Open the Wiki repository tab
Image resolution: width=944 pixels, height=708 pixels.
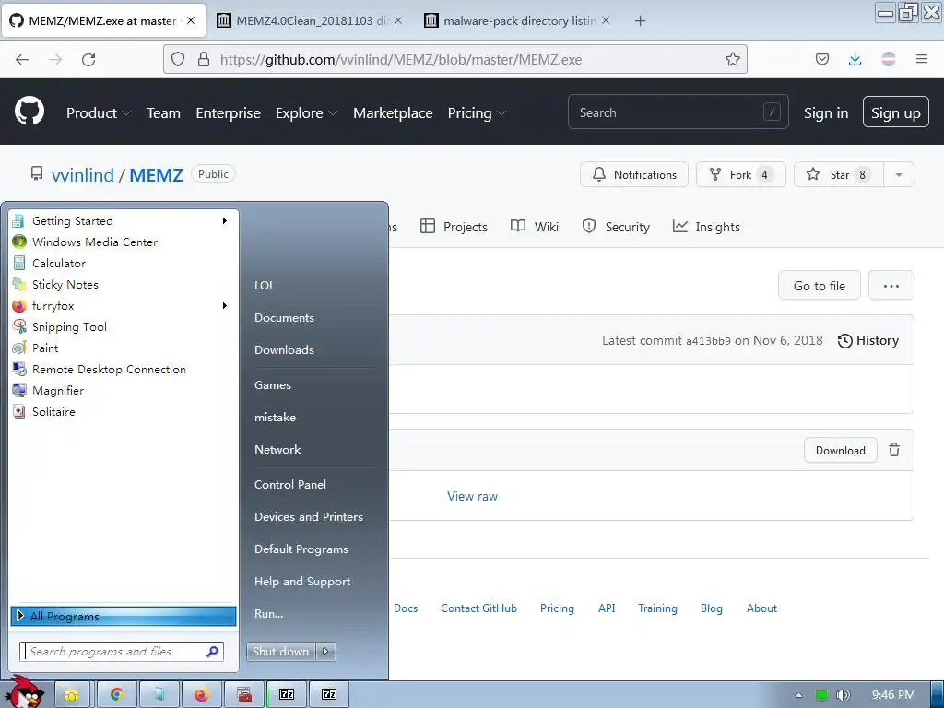coord(535,227)
